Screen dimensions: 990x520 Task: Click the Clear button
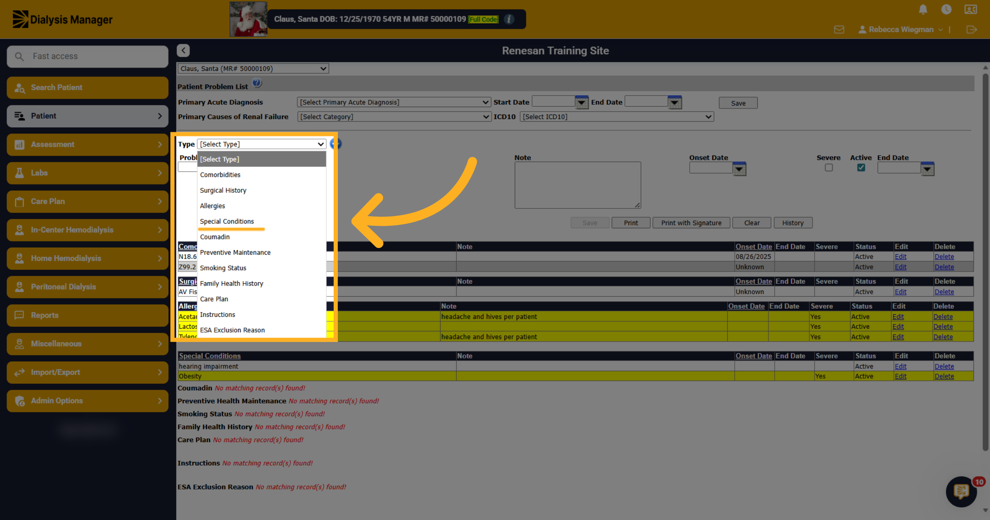tap(752, 223)
